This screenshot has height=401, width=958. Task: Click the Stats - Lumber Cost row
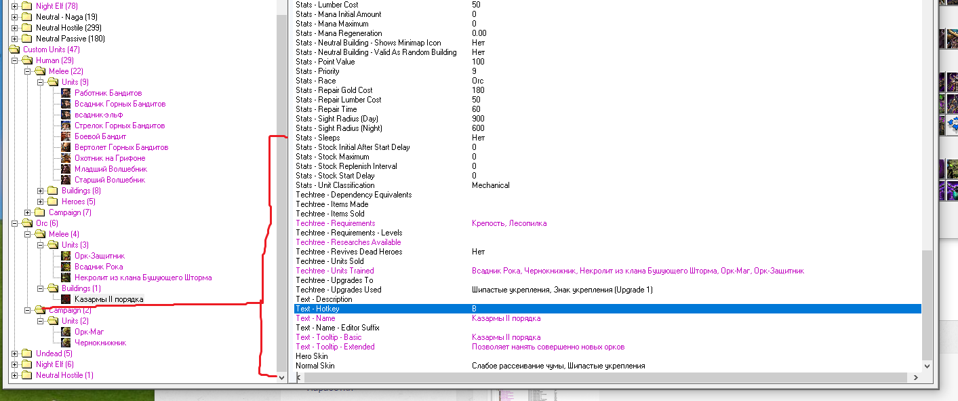pyautogui.click(x=607, y=5)
